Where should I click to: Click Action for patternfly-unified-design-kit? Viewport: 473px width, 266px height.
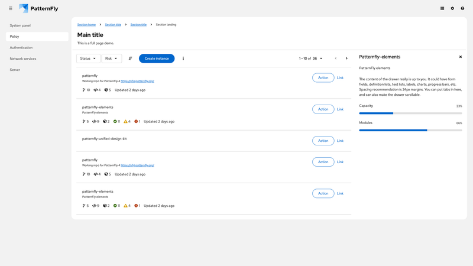coord(323,141)
